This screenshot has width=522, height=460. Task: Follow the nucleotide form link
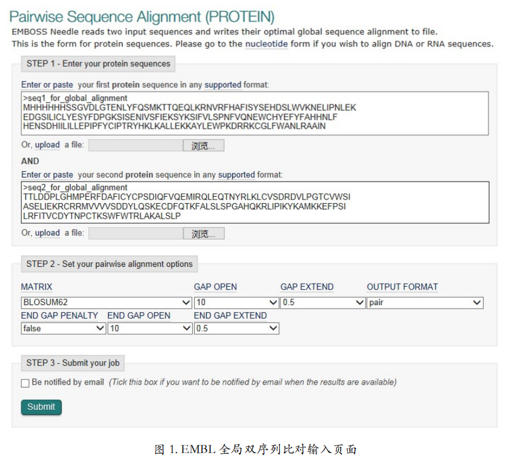pyautogui.click(x=267, y=44)
